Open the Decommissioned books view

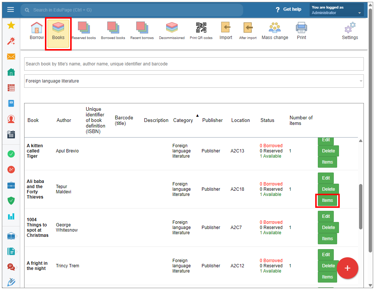pos(172,30)
